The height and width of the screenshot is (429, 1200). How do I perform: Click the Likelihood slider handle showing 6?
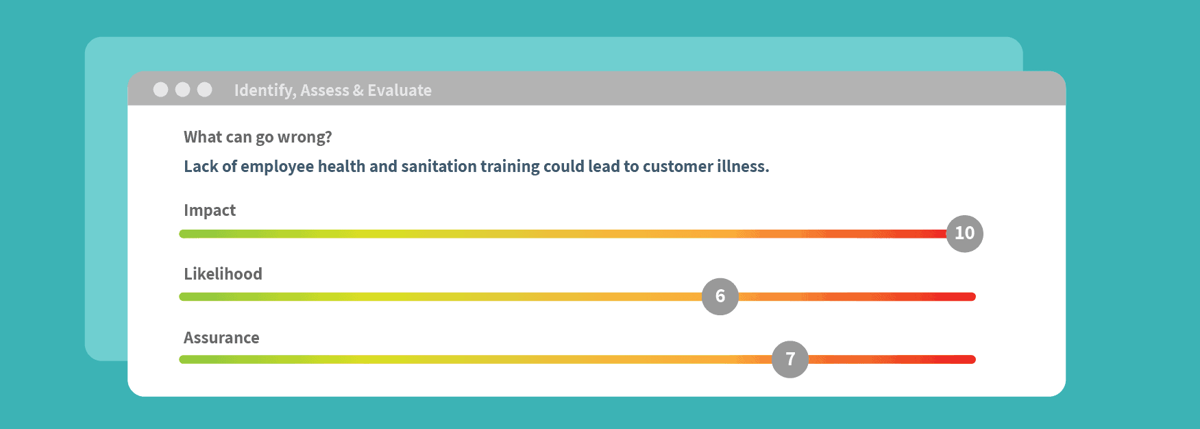pyautogui.click(x=720, y=296)
